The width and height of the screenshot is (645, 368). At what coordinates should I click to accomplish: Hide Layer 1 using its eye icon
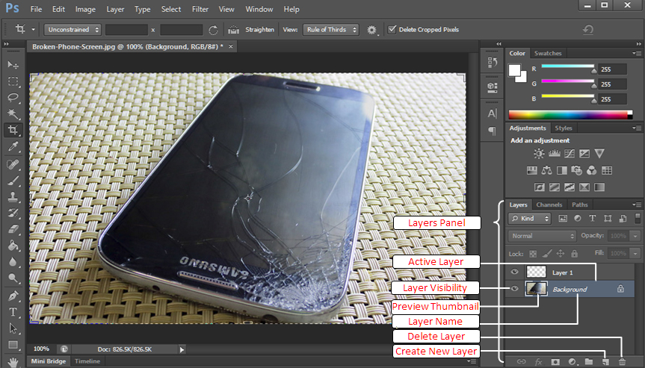(514, 272)
